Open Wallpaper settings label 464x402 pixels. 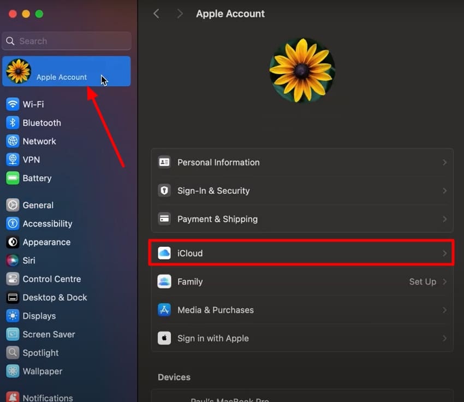[x=43, y=371]
